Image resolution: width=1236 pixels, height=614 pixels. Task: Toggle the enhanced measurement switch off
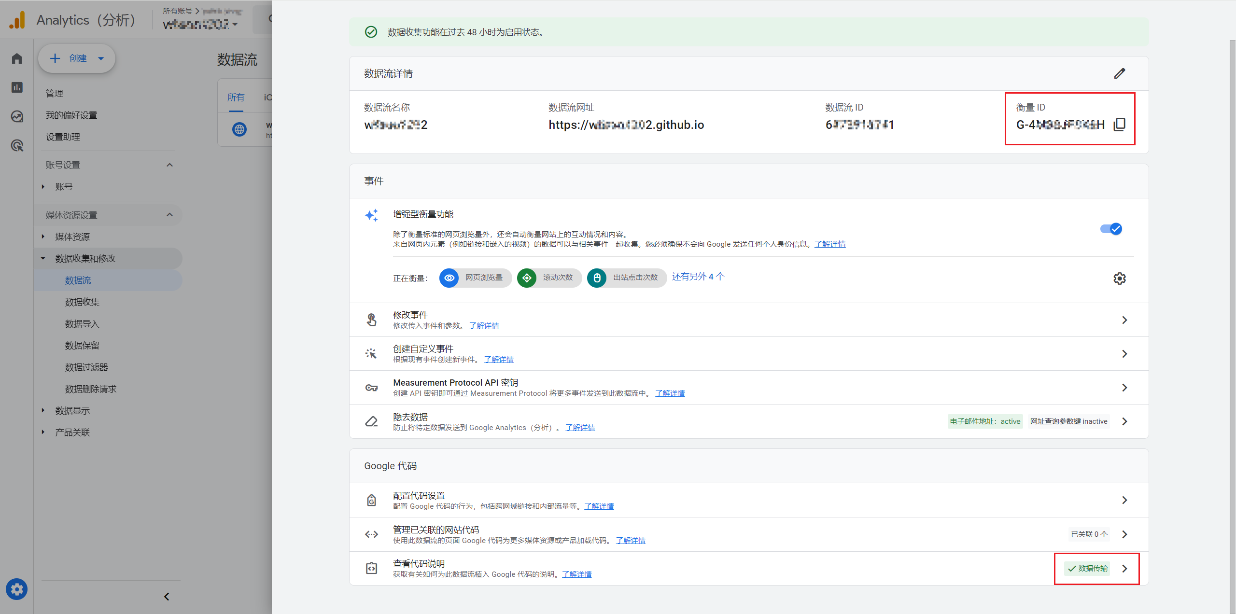tap(1111, 229)
